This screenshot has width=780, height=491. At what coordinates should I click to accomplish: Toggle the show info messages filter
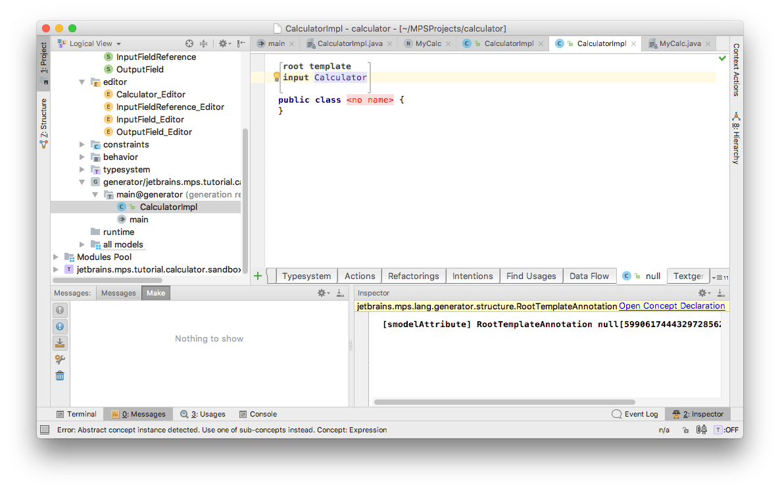pos(60,326)
